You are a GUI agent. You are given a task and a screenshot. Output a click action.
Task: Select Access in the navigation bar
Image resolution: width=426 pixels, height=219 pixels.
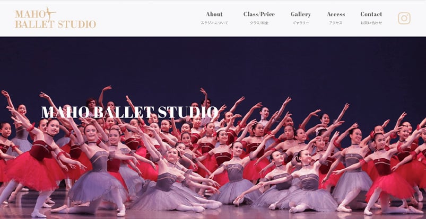(336, 14)
